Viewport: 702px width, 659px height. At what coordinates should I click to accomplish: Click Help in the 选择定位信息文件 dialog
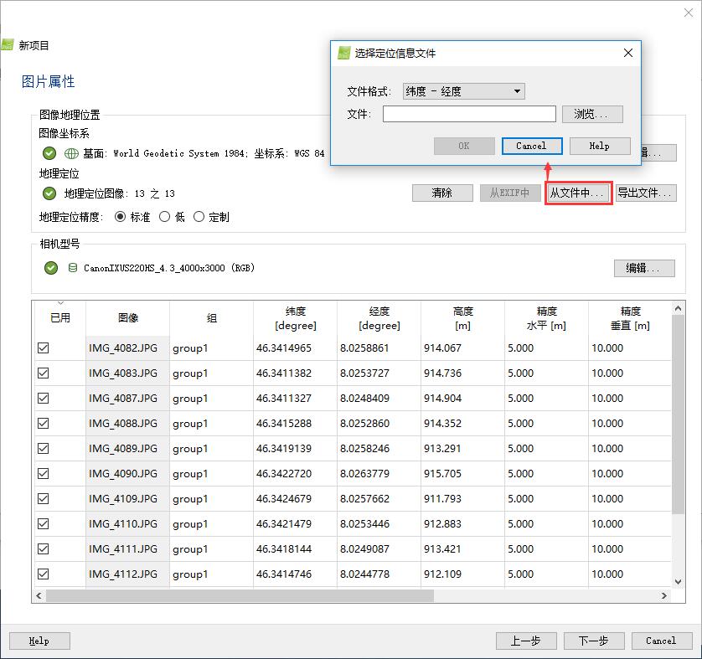600,146
